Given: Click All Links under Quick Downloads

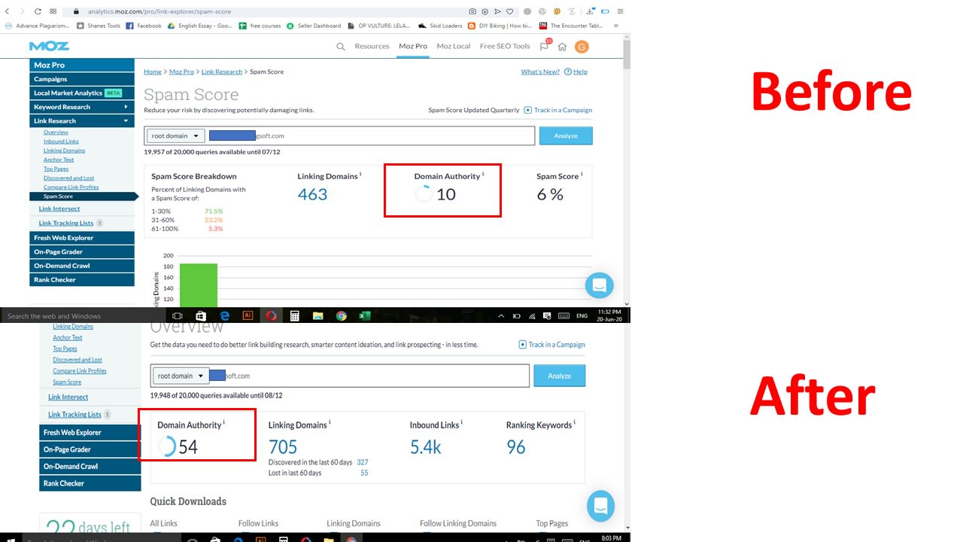Looking at the screenshot, I should tap(164, 523).
